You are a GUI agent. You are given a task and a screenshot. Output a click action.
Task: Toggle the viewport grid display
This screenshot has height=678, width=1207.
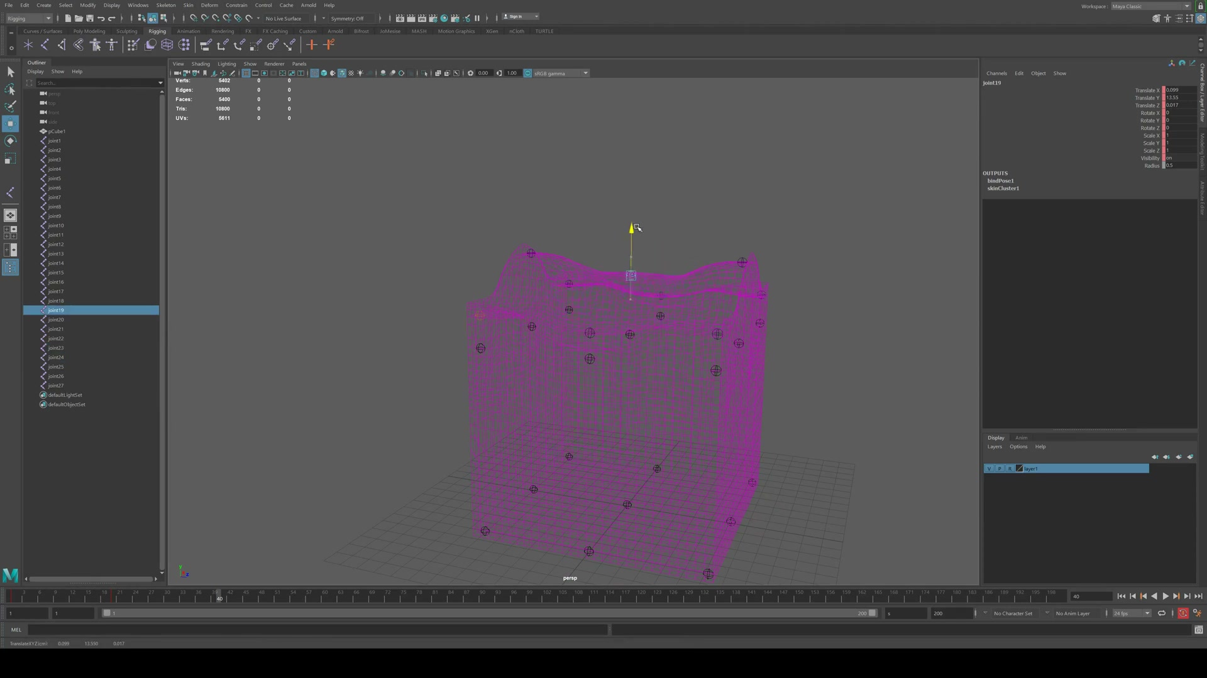[x=246, y=73]
